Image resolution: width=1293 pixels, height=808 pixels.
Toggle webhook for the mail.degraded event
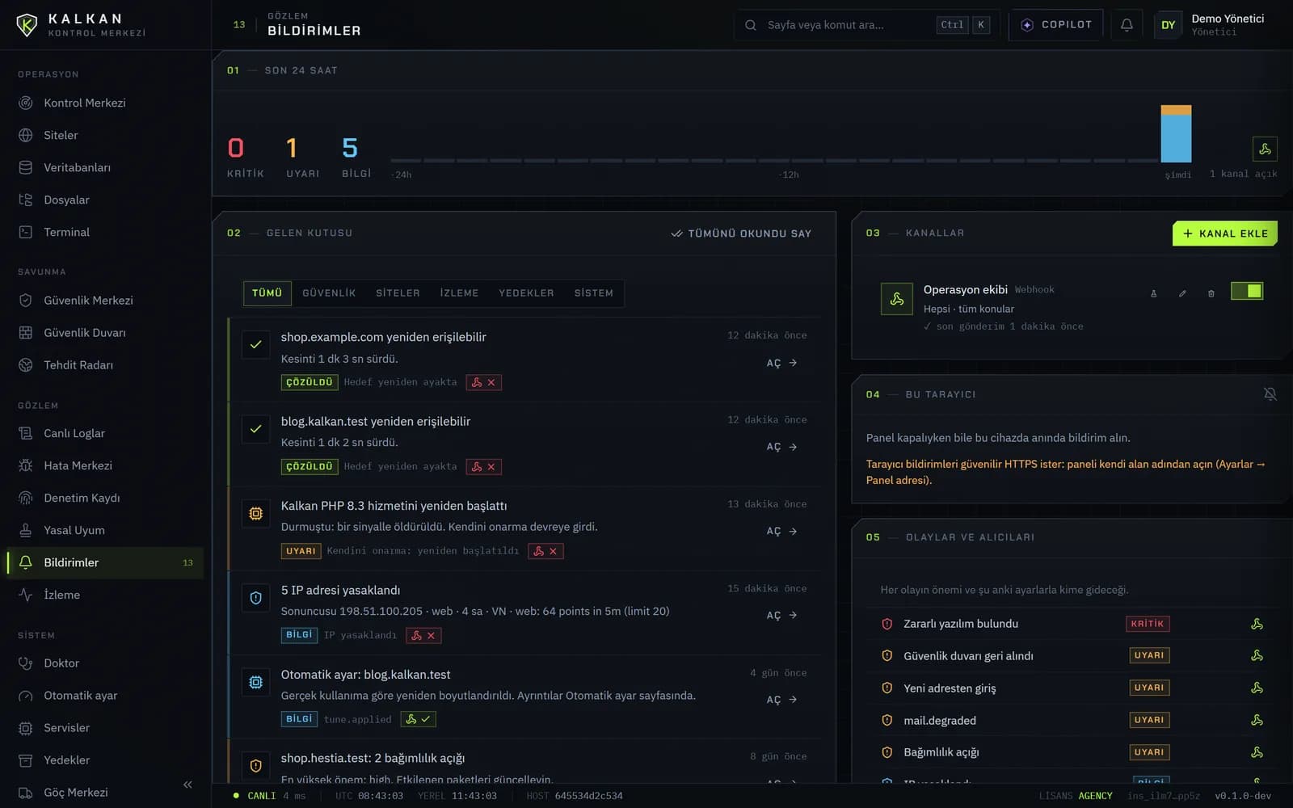(1257, 720)
